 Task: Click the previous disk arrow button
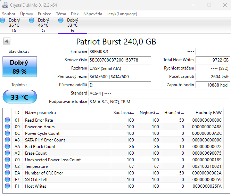[x=7, y=41]
